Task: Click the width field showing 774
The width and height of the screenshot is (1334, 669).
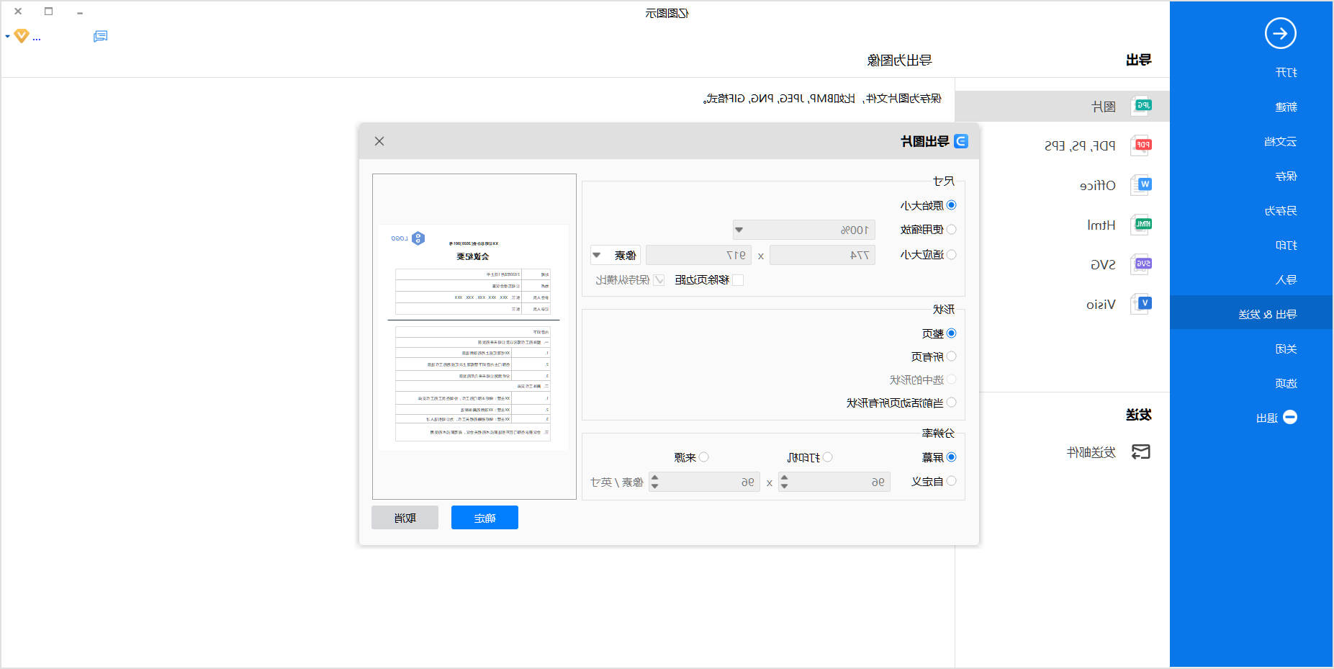Action: [x=822, y=255]
